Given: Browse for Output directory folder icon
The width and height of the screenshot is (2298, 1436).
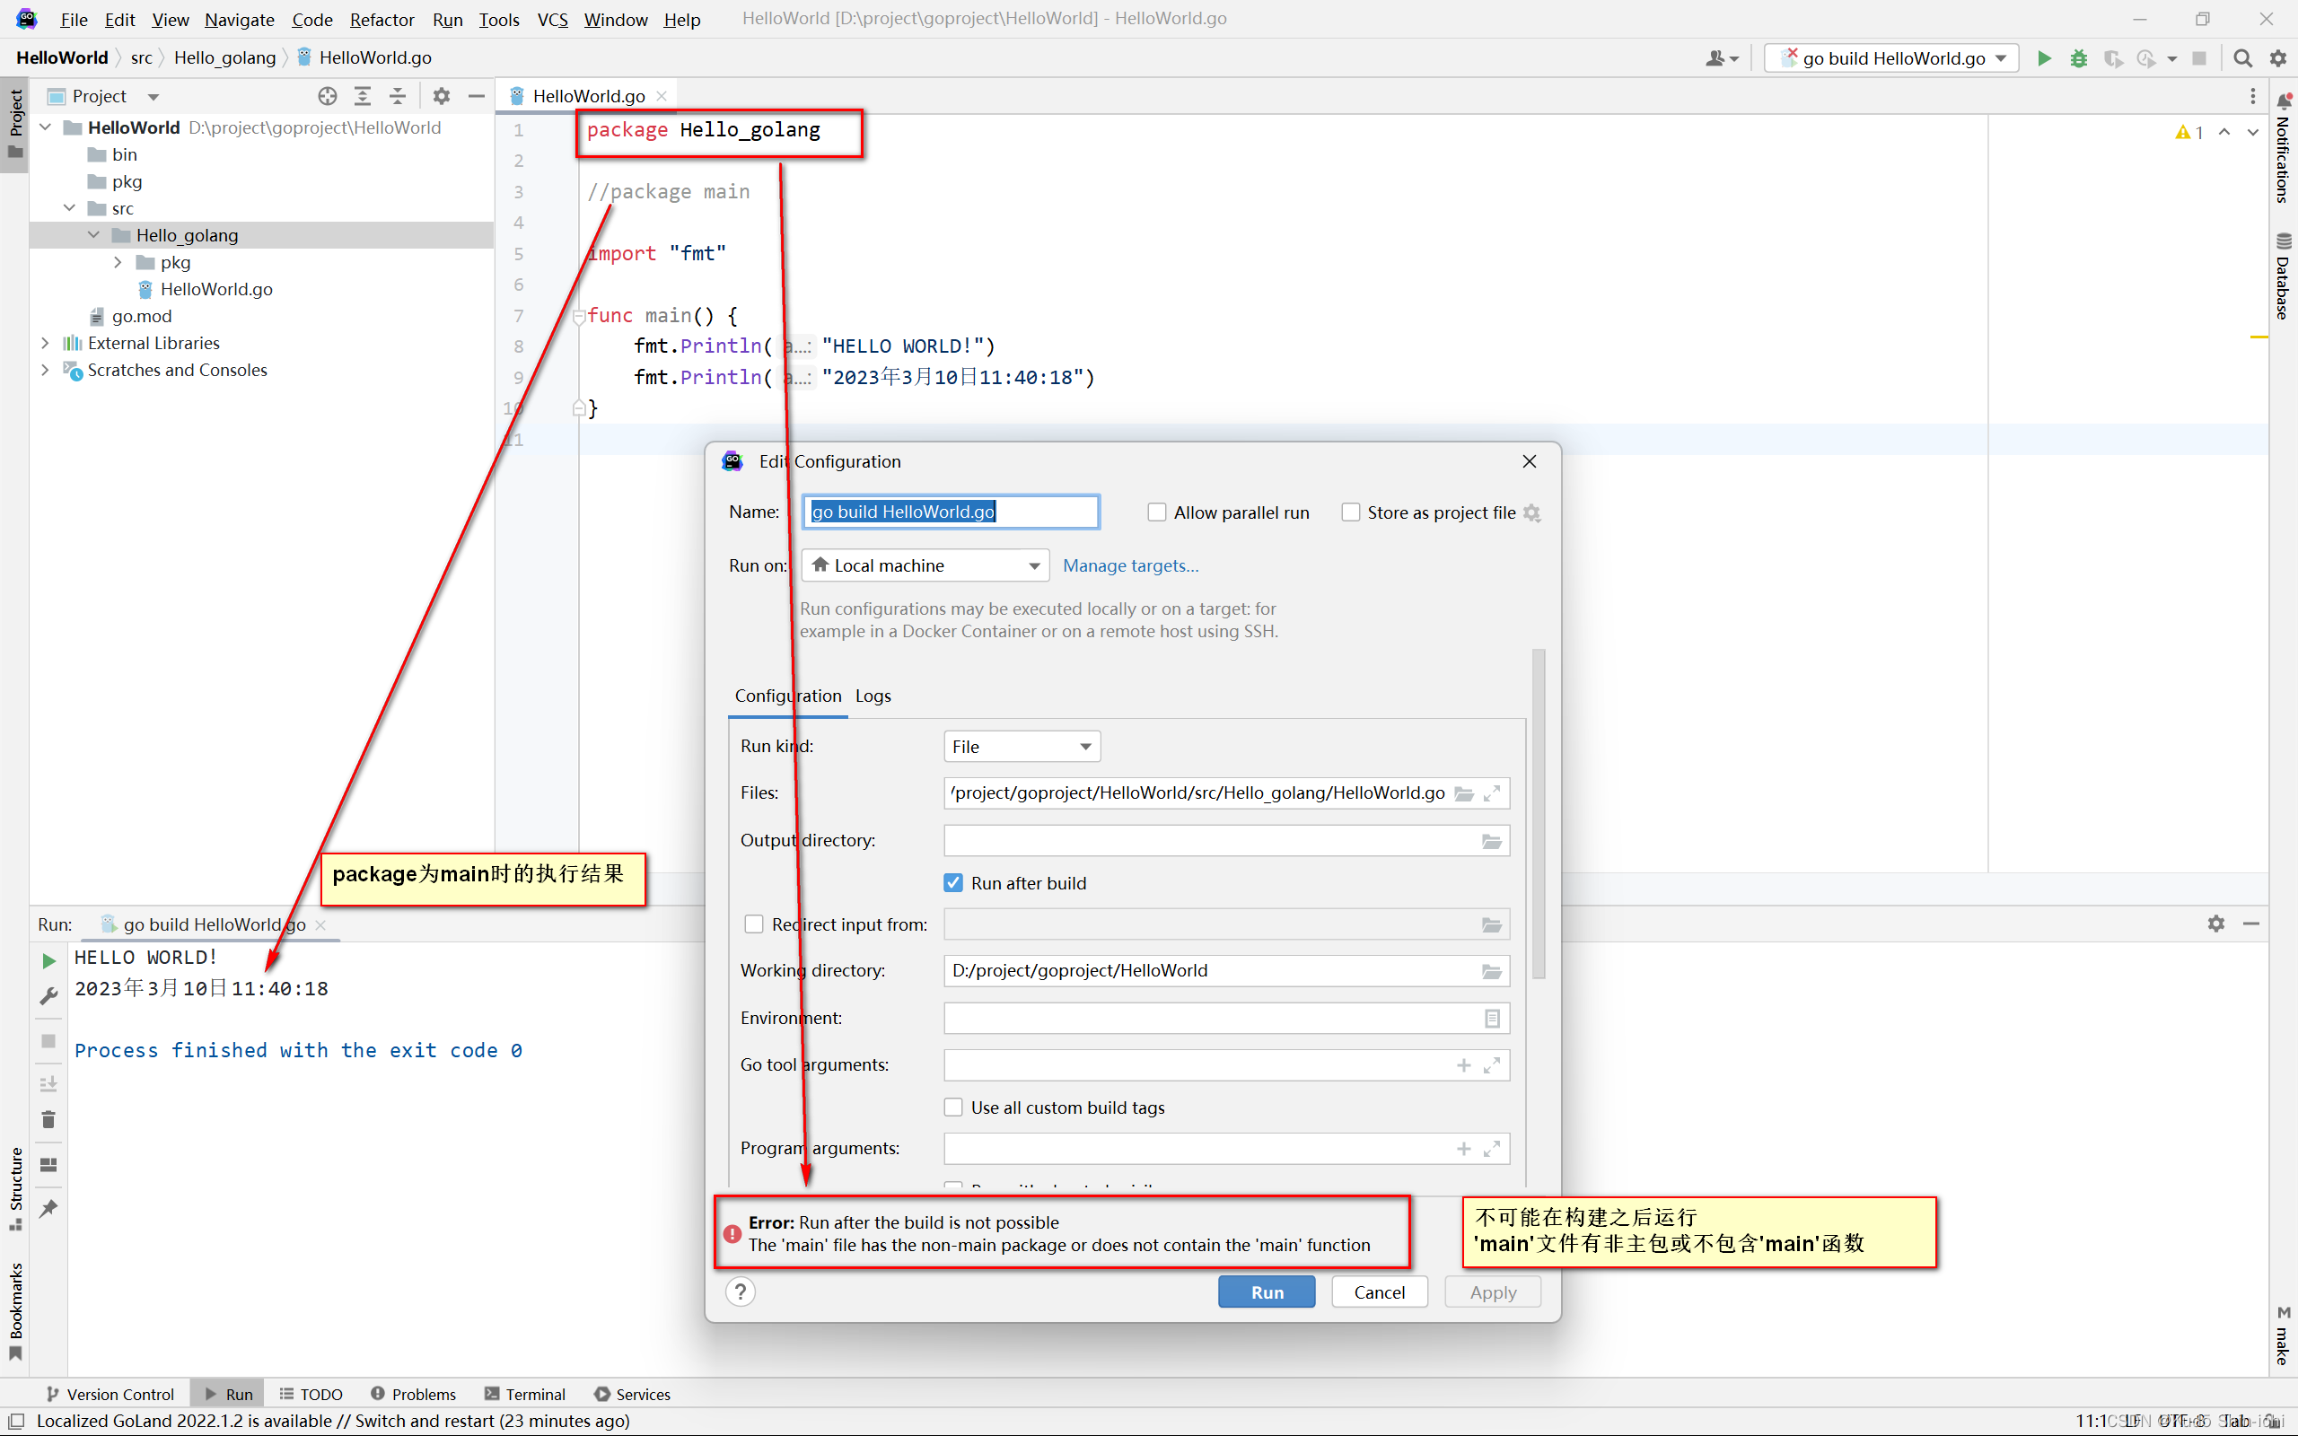Looking at the screenshot, I should [1491, 841].
